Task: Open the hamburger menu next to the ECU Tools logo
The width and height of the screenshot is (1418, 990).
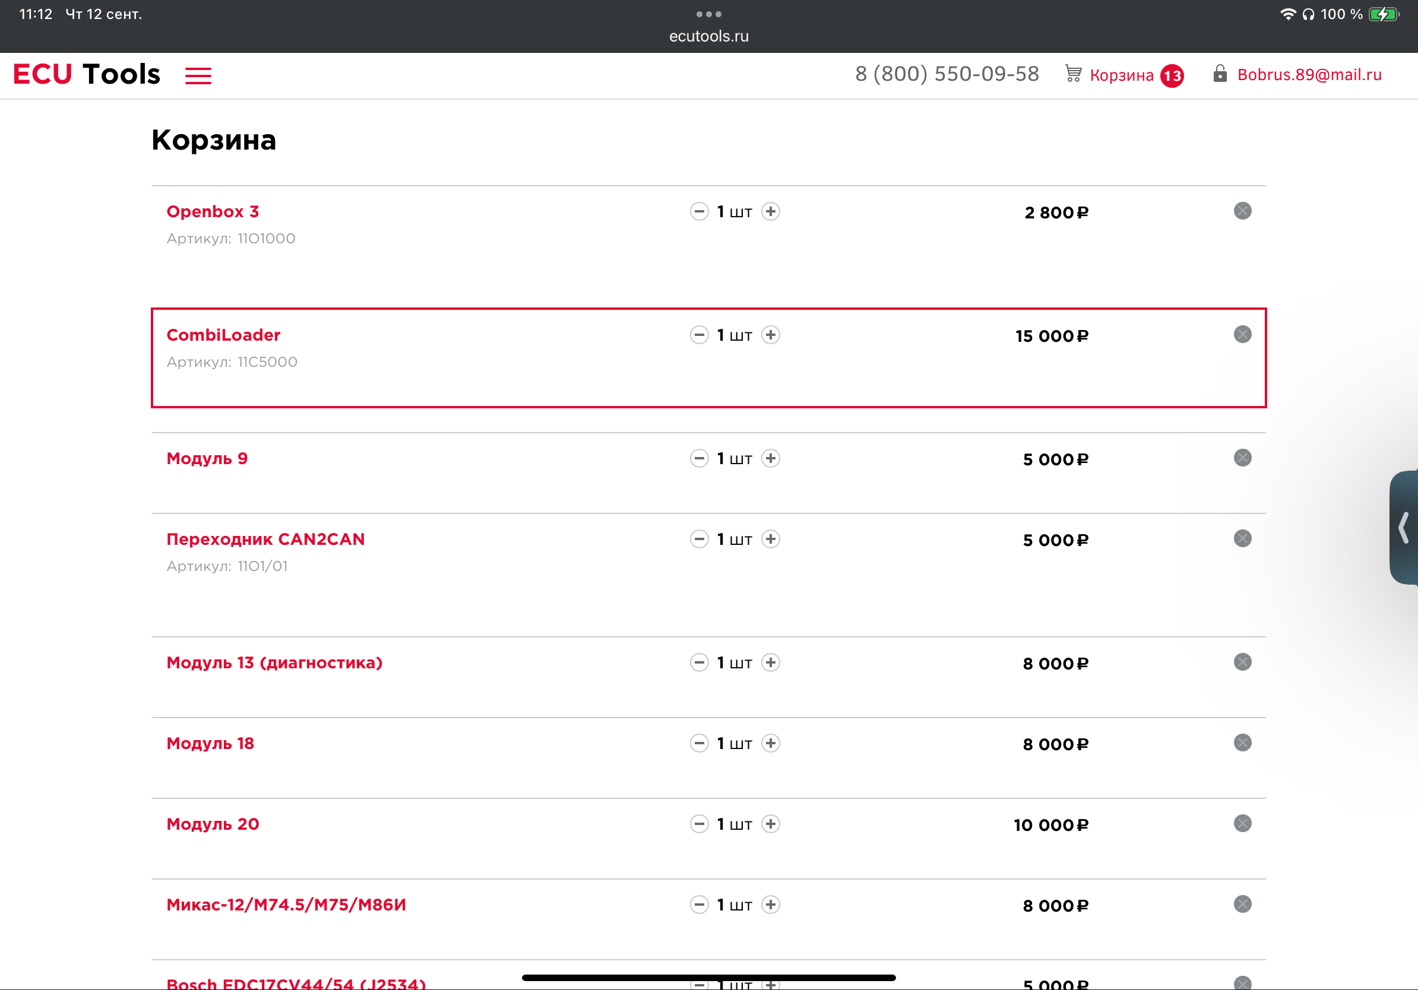Action: click(198, 75)
